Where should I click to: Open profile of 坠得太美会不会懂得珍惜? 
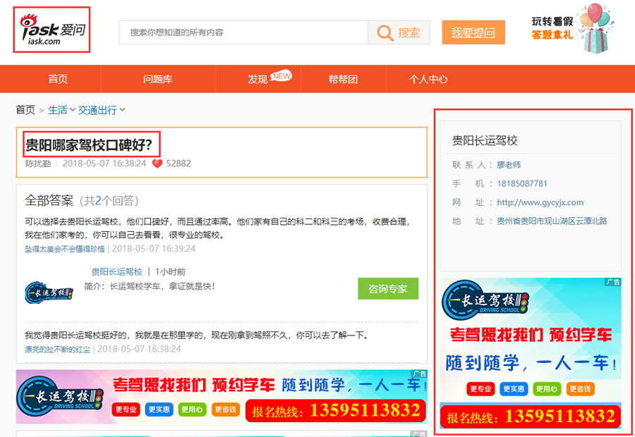pos(65,249)
